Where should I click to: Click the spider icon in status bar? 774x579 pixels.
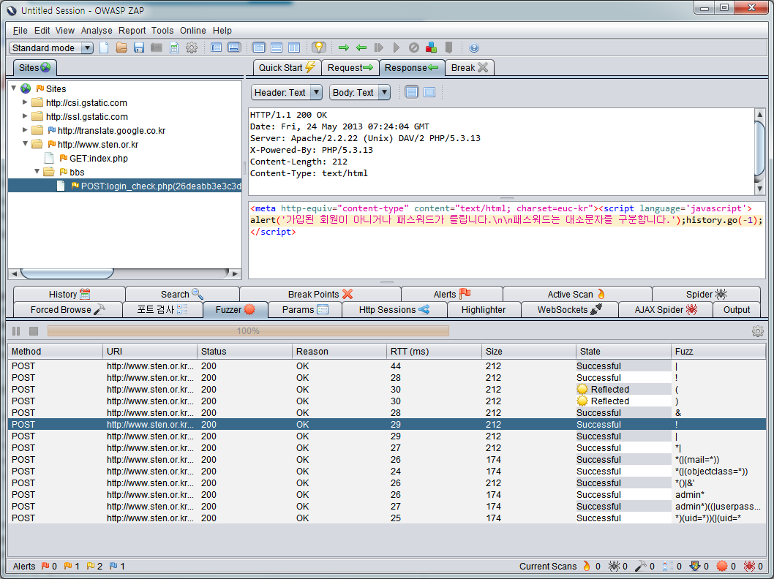pos(614,566)
